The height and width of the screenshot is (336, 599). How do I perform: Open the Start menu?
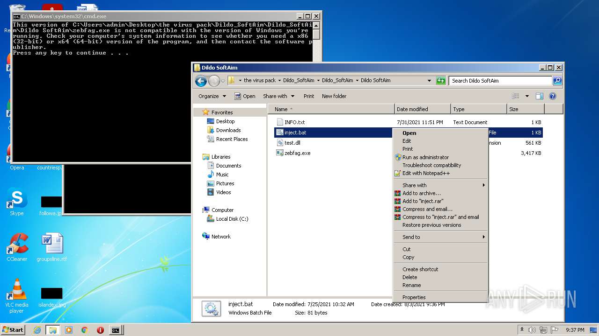click(13, 329)
